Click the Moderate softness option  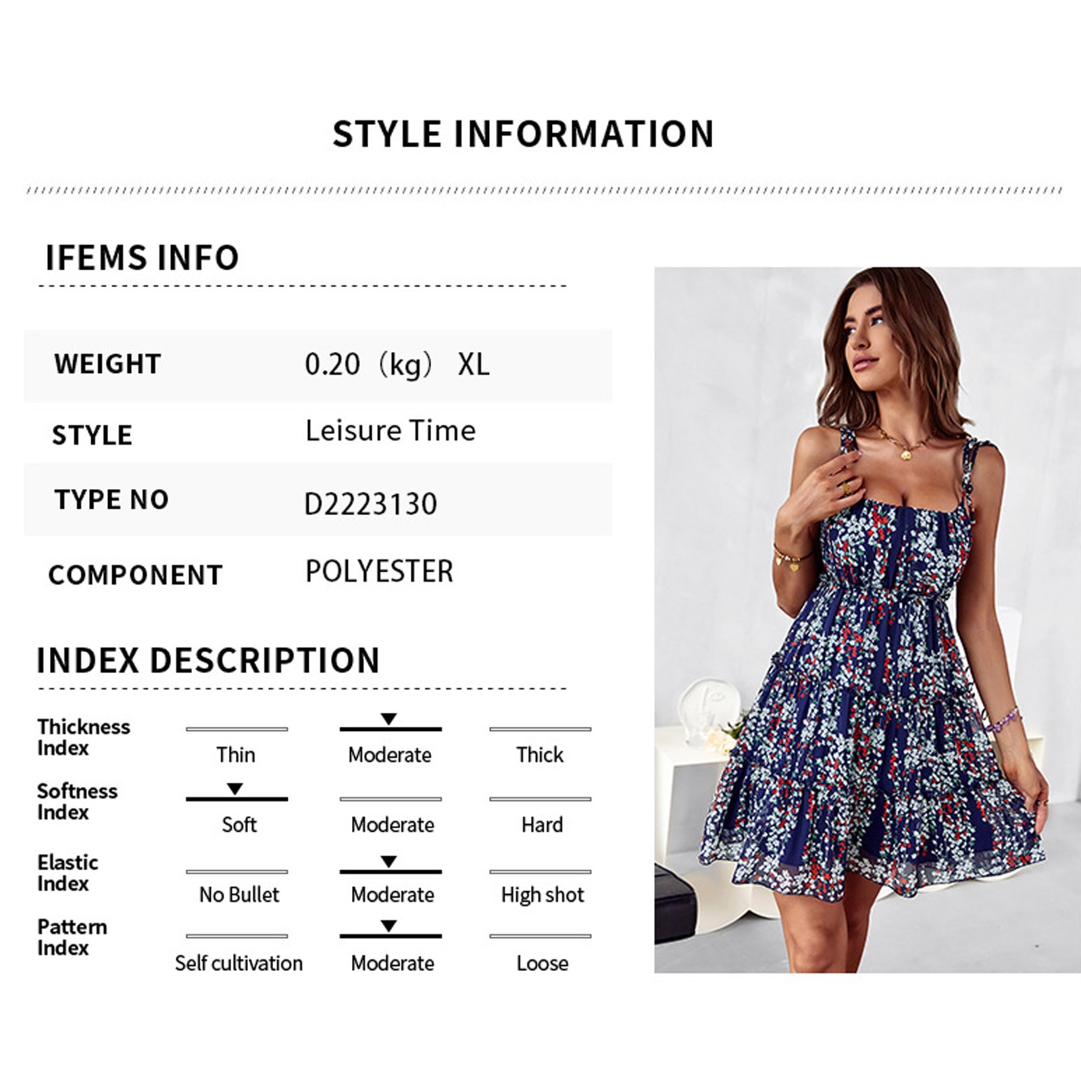point(393,824)
